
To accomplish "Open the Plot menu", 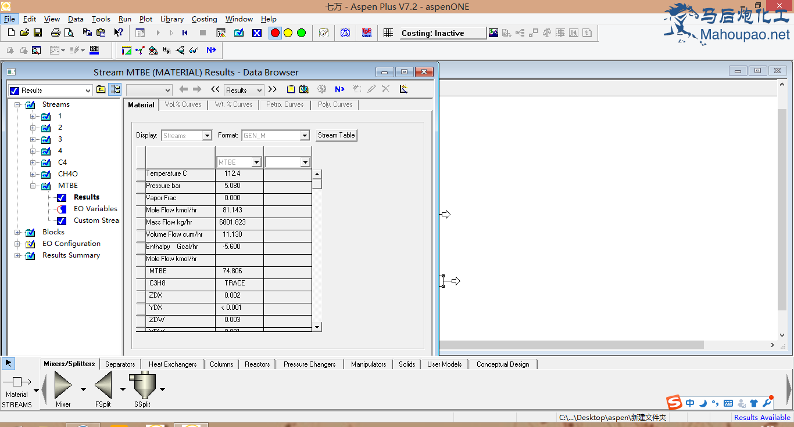I will click(x=146, y=19).
